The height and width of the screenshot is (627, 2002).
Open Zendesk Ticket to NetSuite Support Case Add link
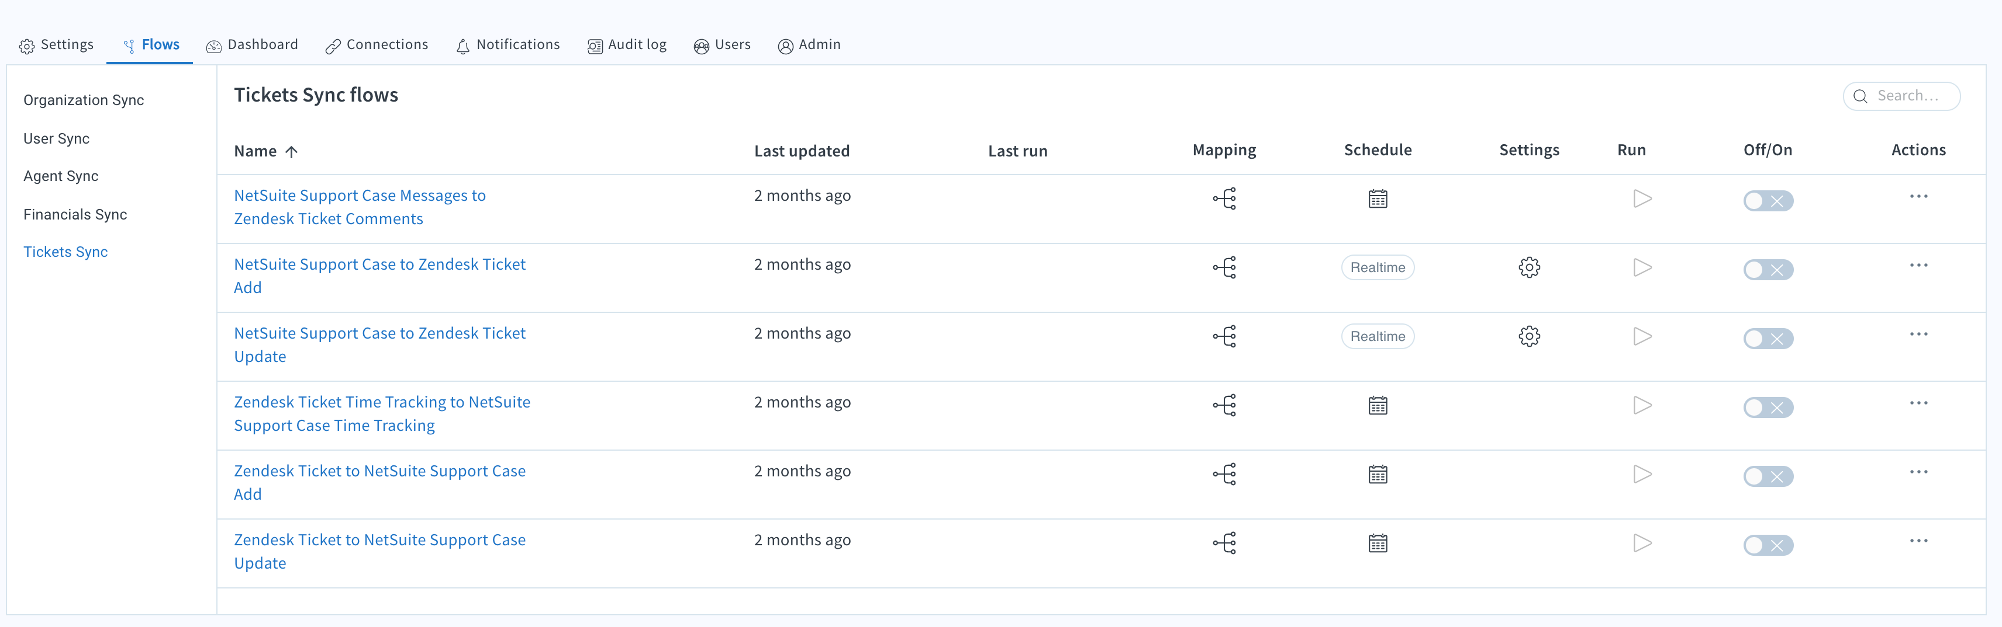[x=380, y=483]
